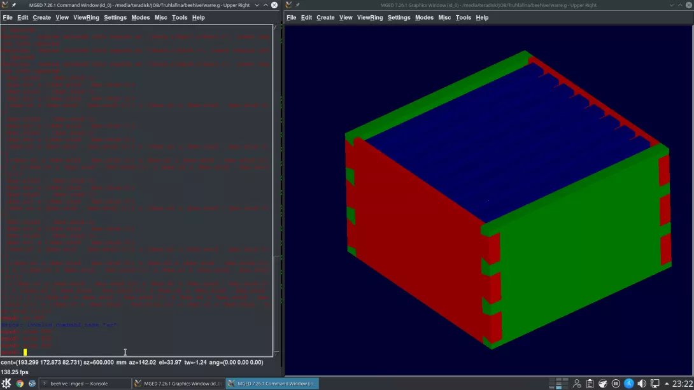Viewport: 694px width, 390px height.
Task: Open Misc menu in Command Window
Action: [x=160, y=18]
